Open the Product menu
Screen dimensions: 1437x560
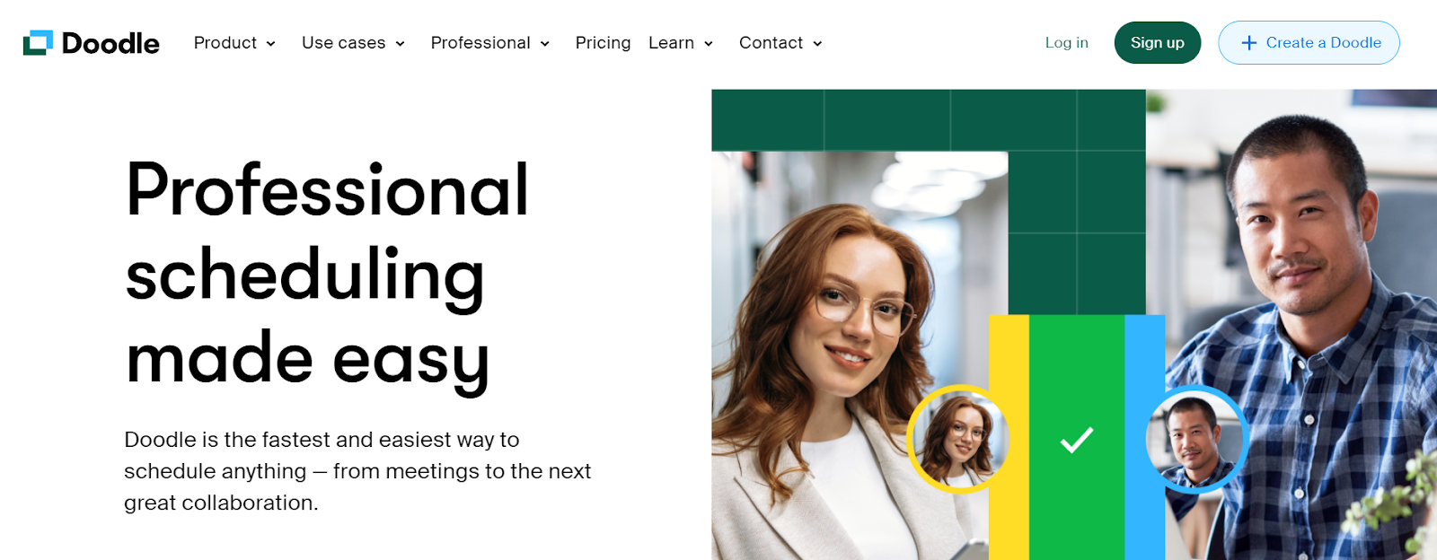[x=225, y=43]
